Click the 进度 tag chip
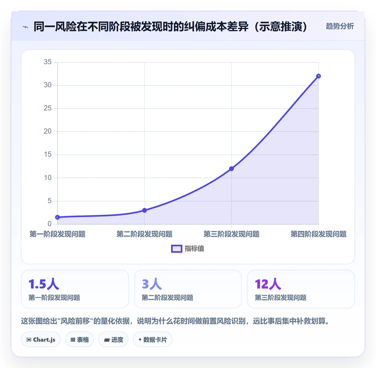This screenshot has height=368, width=376. tap(113, 340)
